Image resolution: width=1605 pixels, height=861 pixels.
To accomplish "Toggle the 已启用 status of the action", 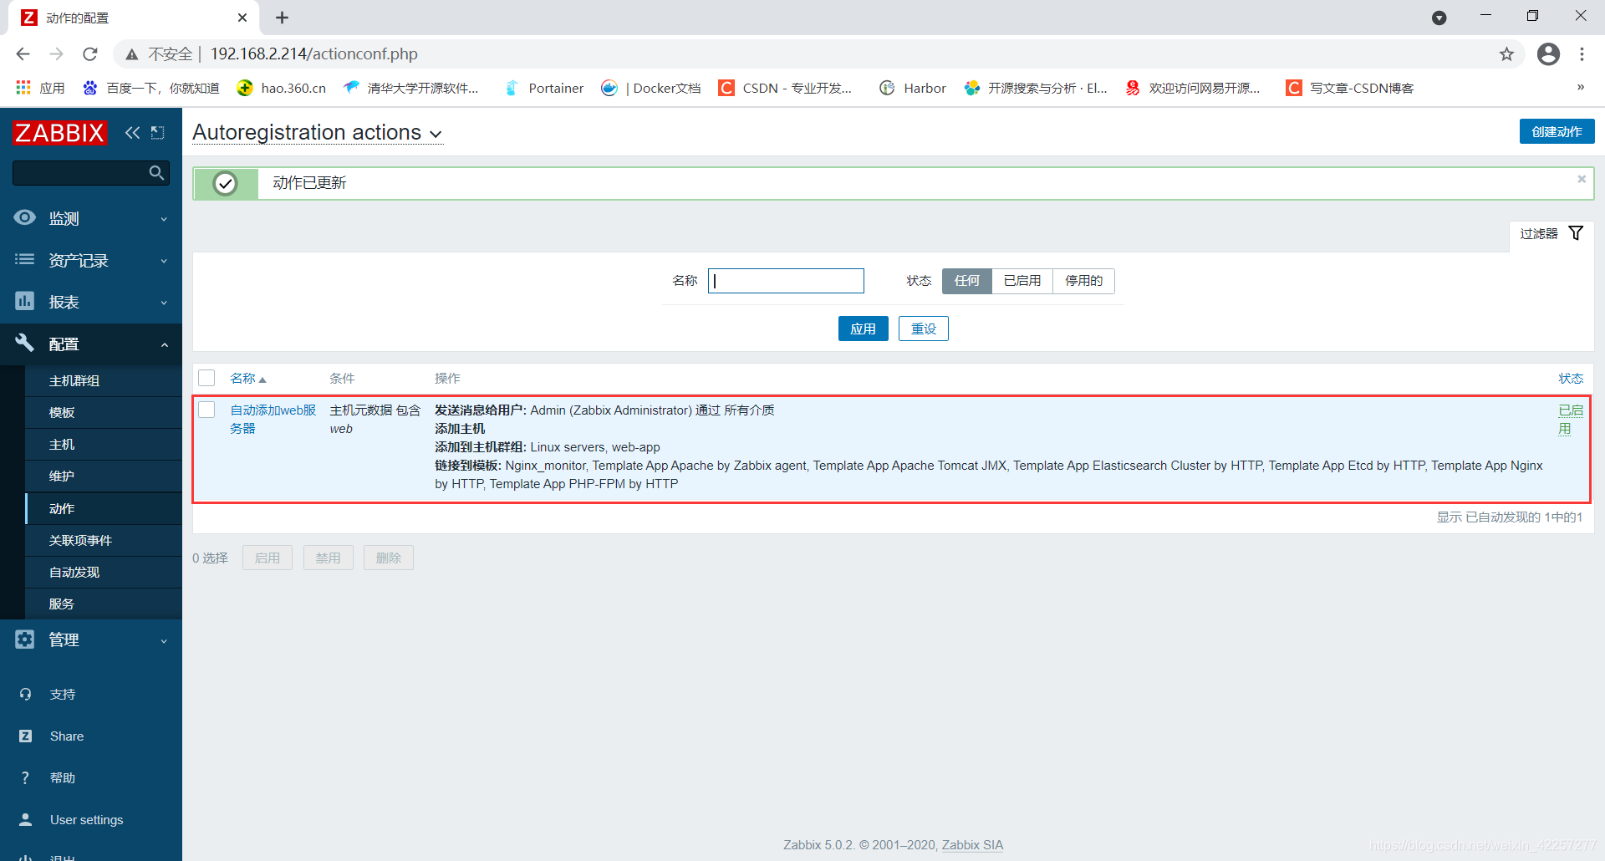I will (x=1570, y=419).
